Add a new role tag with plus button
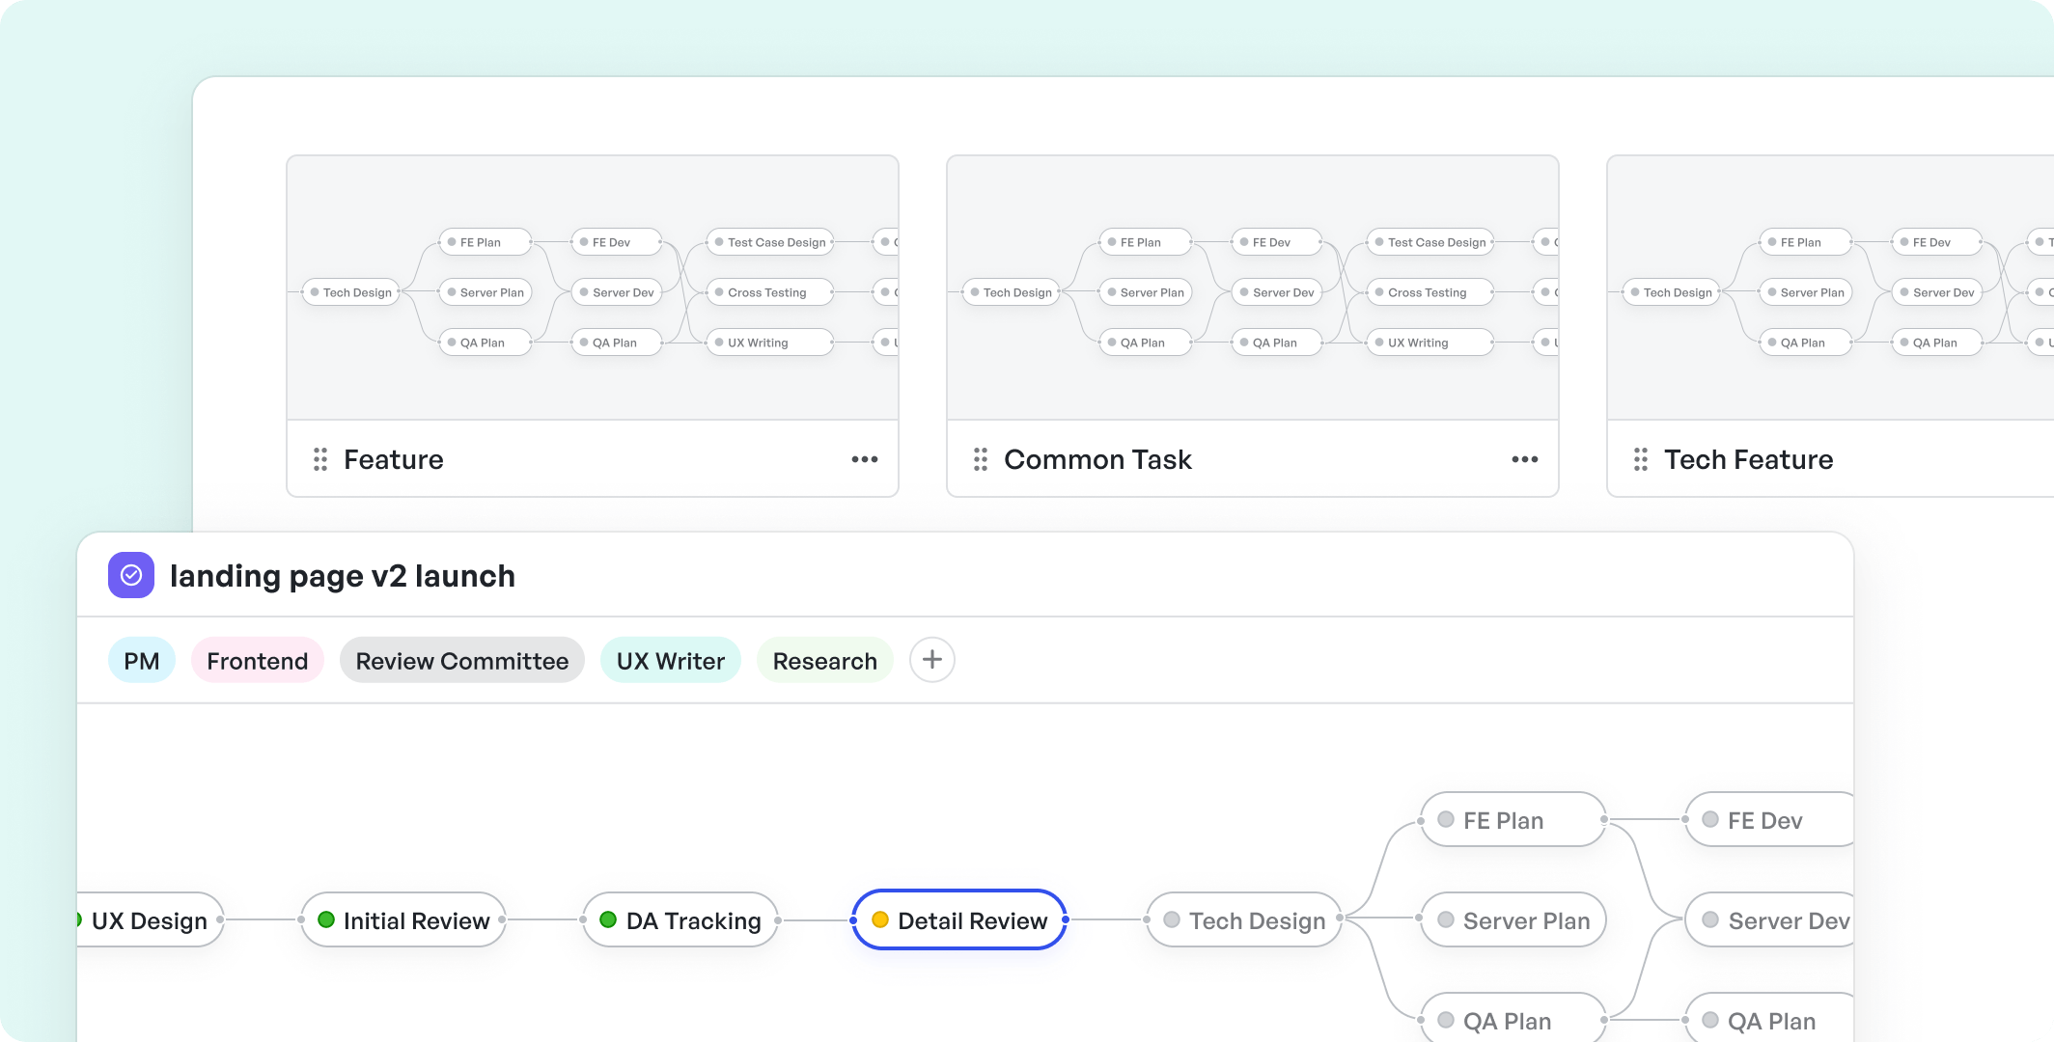The height and width of the screenshot is (1042, 2054). (x=932, y=660)
